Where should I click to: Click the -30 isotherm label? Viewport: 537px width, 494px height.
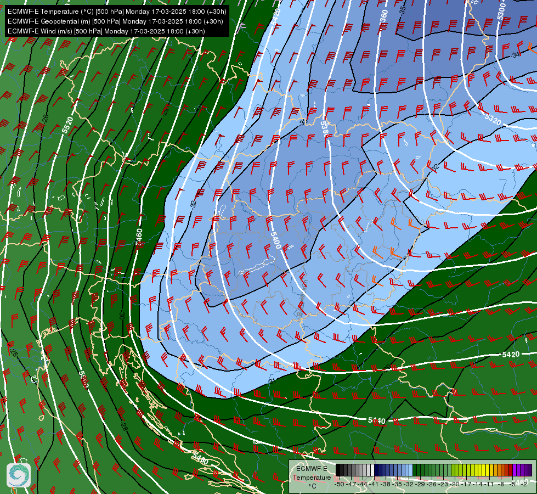[x=121, y=315]
